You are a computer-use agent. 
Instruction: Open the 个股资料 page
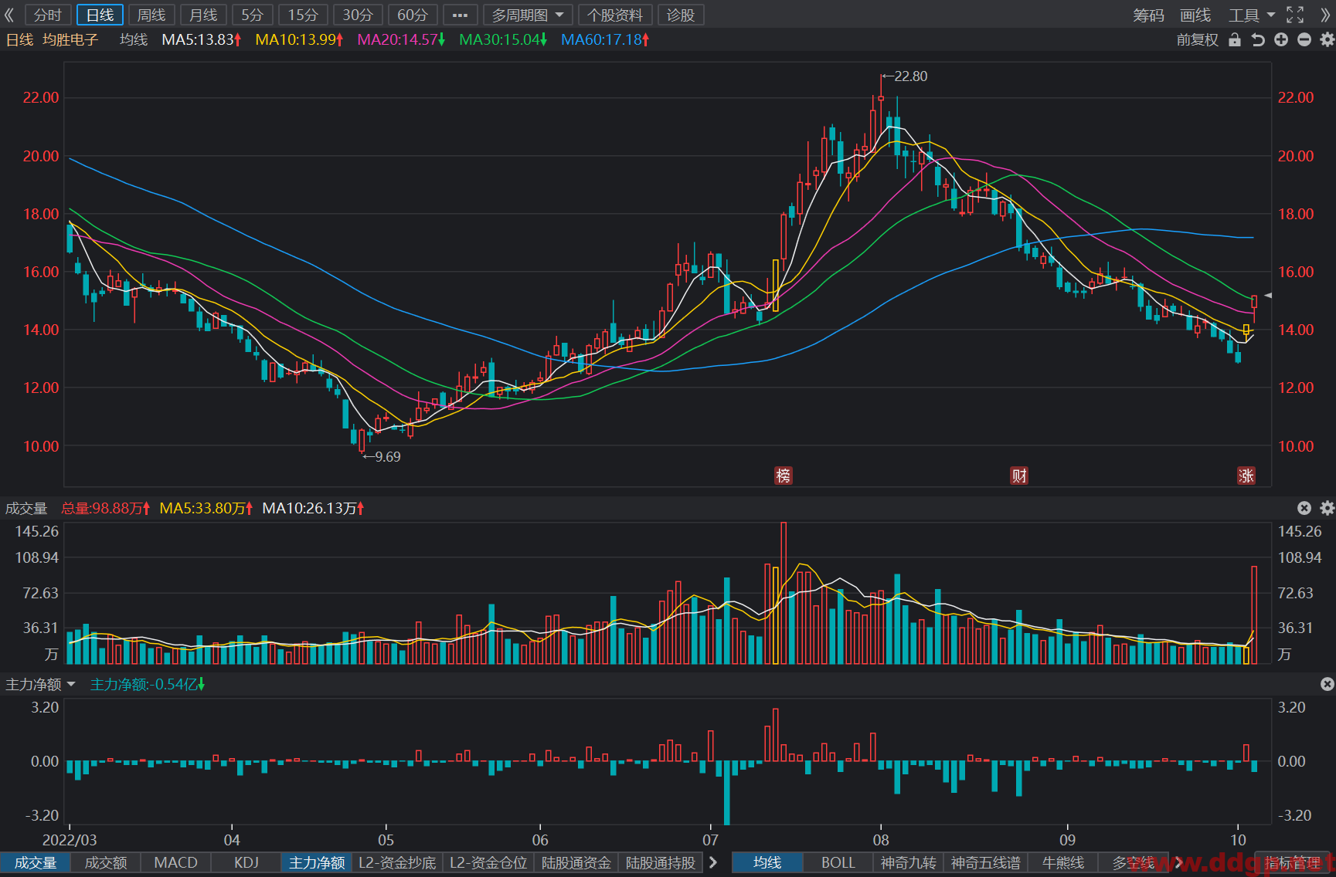[615, 15]
